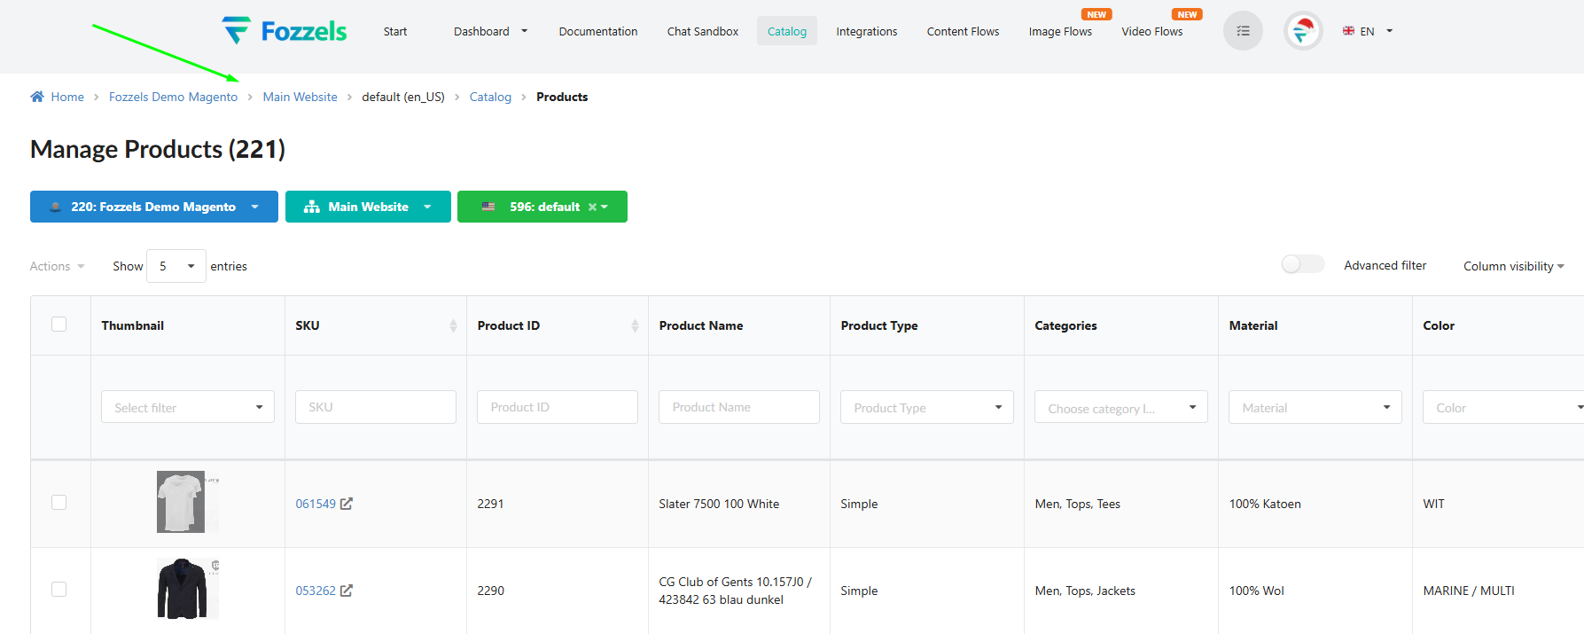Tick checkbox for Slater 7500 100 White
Screen dimensions: 1584x634
59,503
